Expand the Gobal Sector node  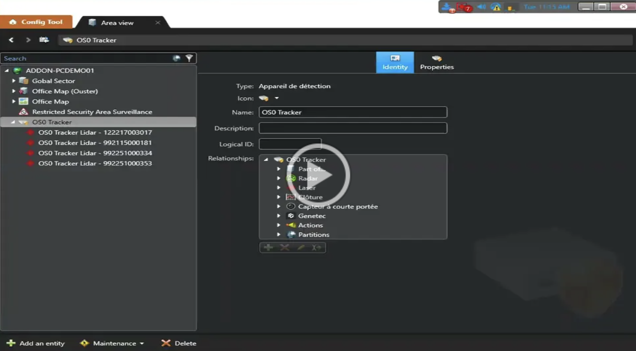tap(14, 81)
